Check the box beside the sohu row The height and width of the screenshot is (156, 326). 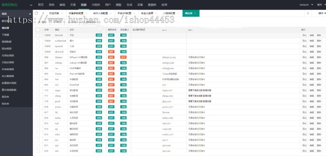[x=38, y=134]
